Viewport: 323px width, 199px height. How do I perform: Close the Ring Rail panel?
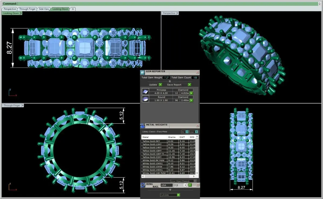click(198, 185)
